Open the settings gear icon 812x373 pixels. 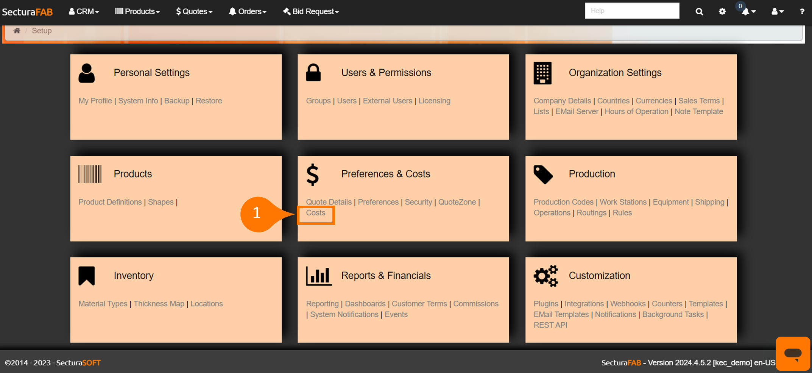coord(722,11)
